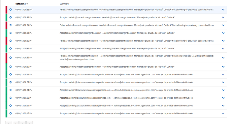Click 'Recipient rejected' failed summary text

137,58
